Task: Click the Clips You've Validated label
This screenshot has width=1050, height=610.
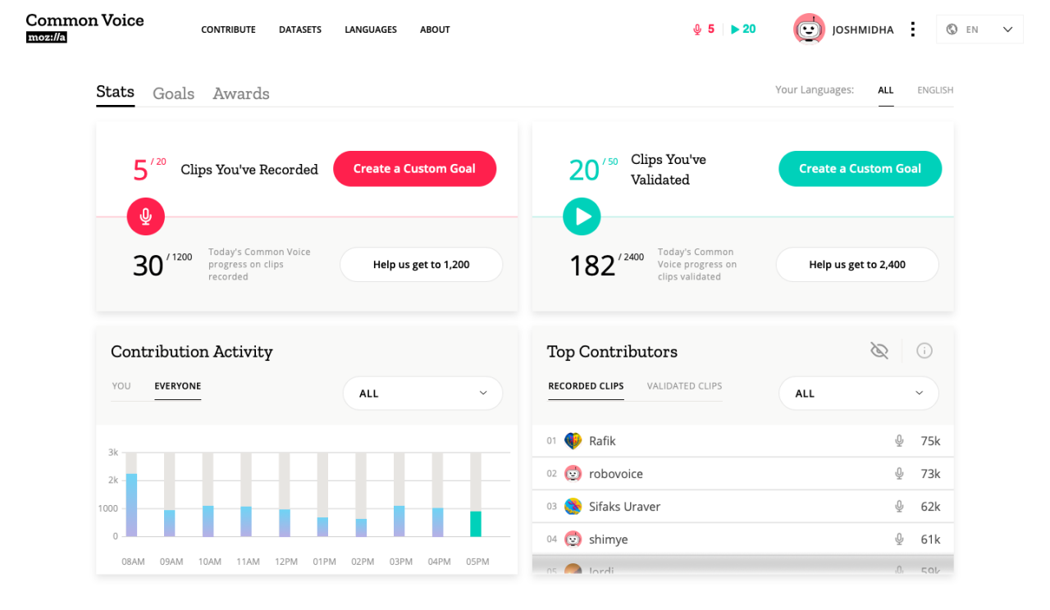Action: [669, 170]
